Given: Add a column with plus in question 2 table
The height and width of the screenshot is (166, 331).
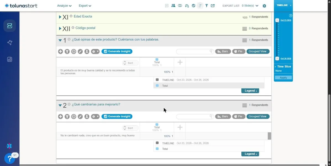Looking at the screenshot, I should 180,127.
